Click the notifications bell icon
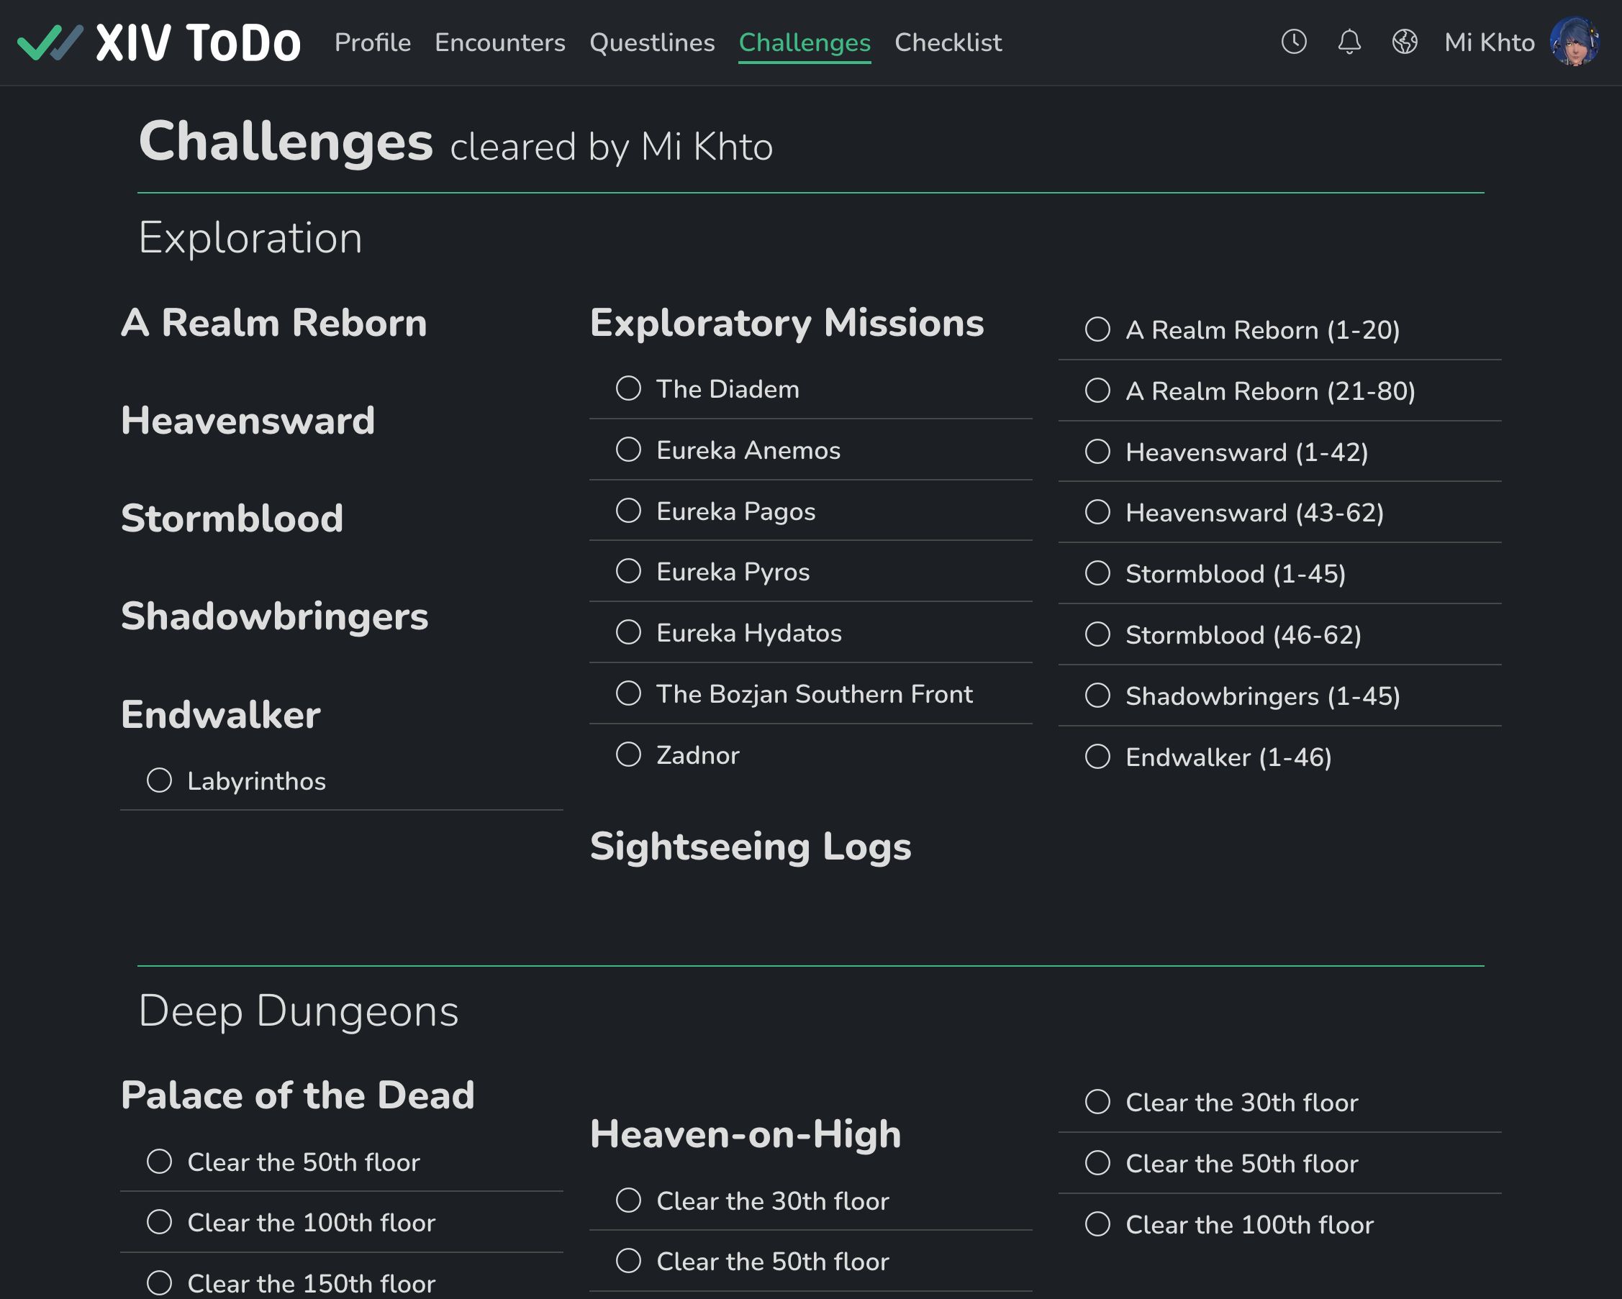1622x1299 pixels. (1349, 42)
